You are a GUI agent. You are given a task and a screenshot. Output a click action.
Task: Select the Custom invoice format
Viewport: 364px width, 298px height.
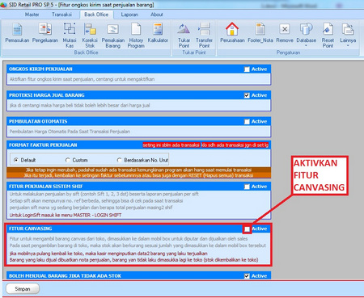pos(68,160)
